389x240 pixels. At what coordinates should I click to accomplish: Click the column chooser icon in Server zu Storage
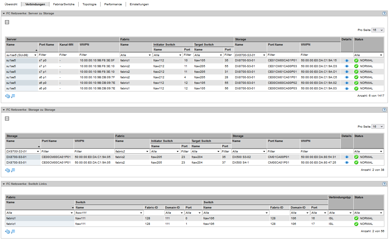(7, 22)
